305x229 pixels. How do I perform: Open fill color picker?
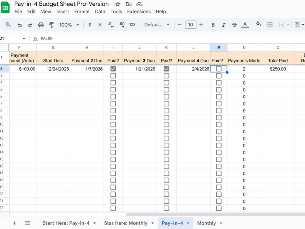(259, 24)
